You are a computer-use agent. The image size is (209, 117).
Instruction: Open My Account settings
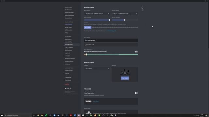point(68,10)
